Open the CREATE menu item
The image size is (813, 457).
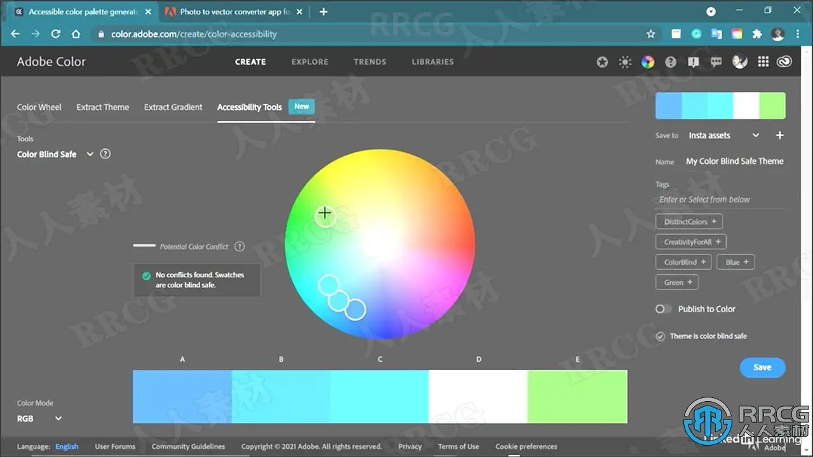click(x=250, y=62)
